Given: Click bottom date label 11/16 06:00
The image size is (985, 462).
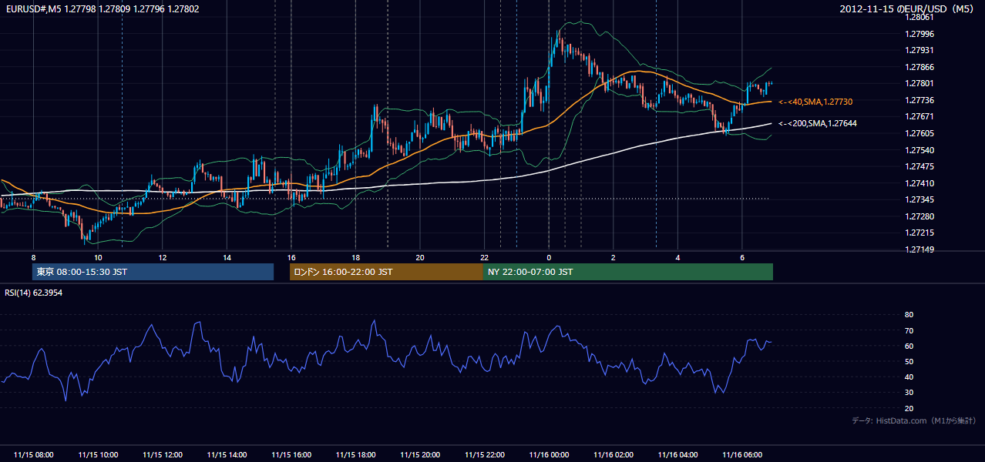Looking at the screenshot, I should tap(741, 455).
